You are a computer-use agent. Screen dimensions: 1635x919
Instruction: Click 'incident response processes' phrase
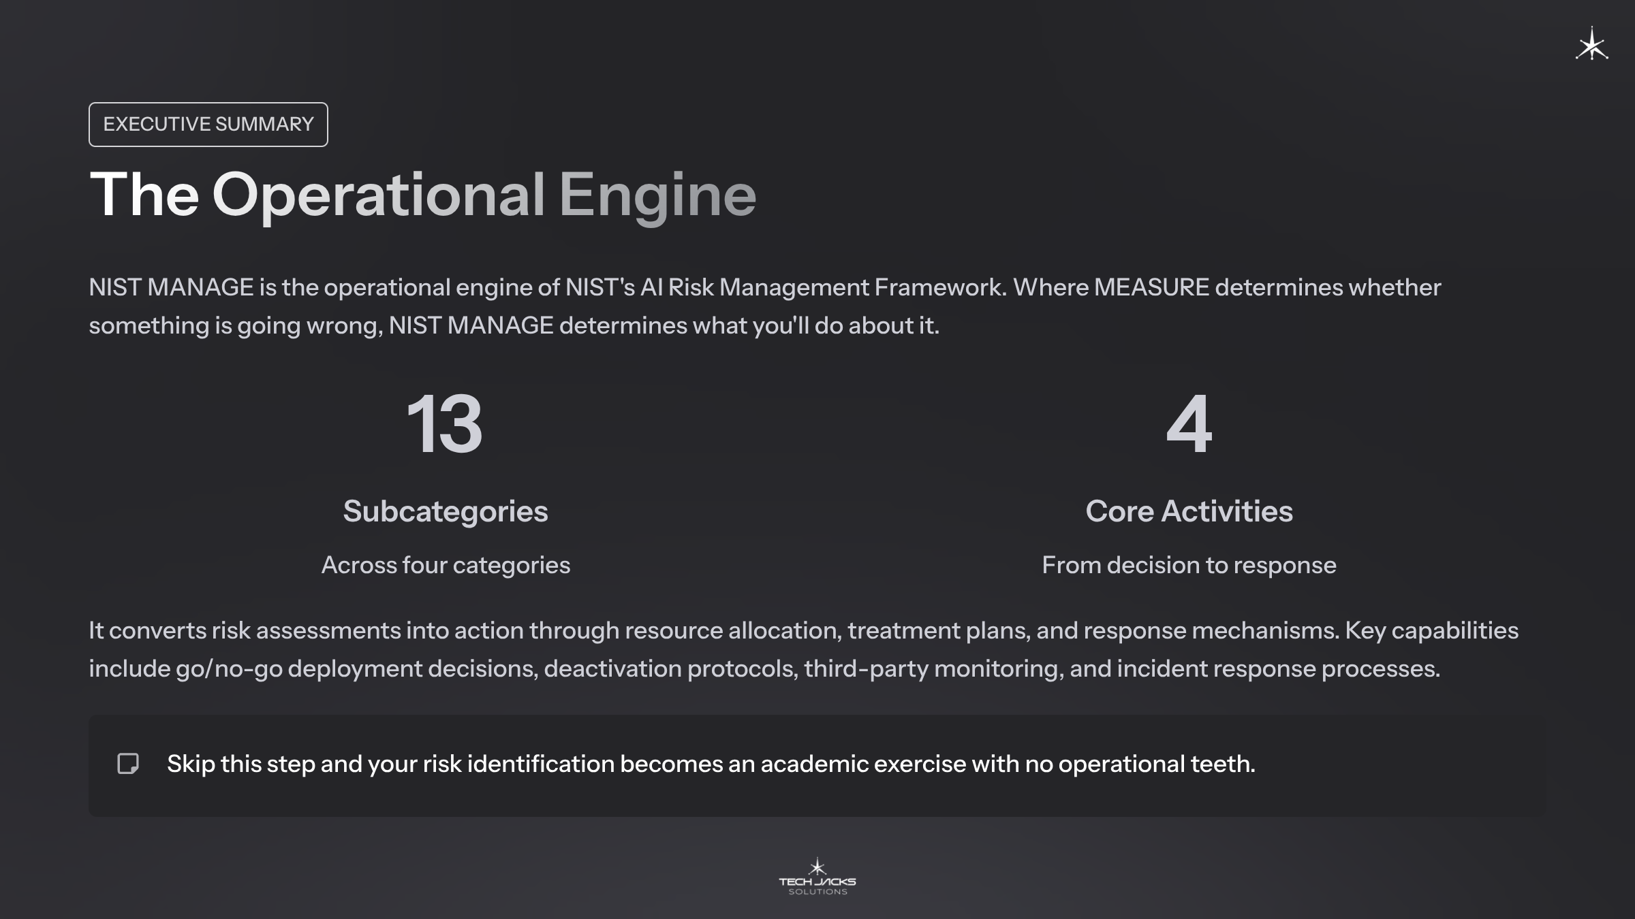[1277, 668]
